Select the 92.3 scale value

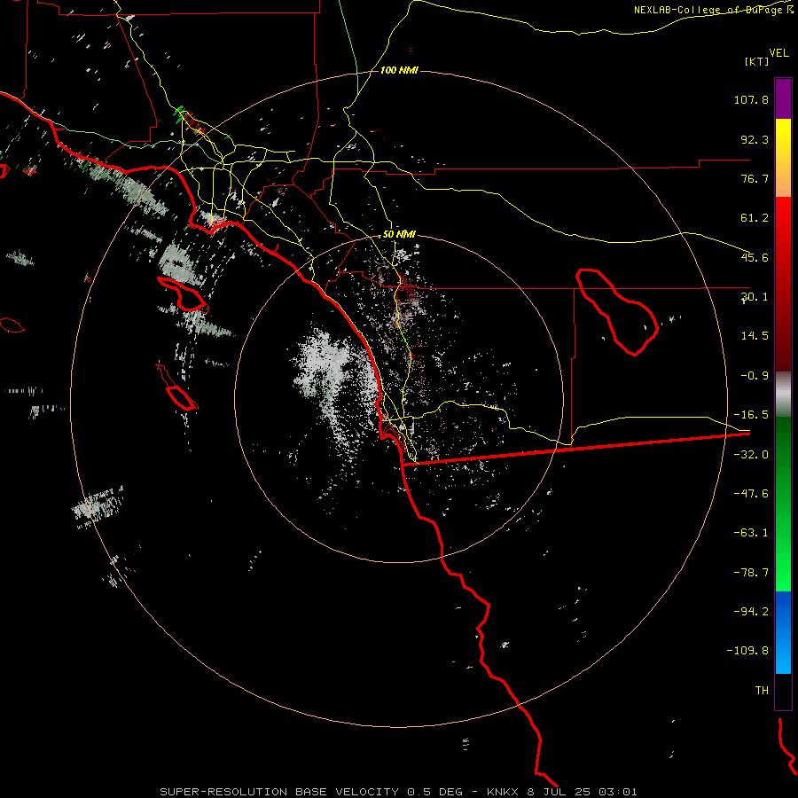point(755,139)
